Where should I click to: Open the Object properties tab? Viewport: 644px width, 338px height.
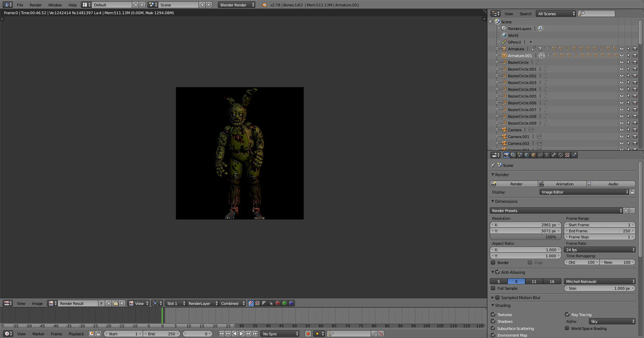pyautogui.click(x=533, y=155)
